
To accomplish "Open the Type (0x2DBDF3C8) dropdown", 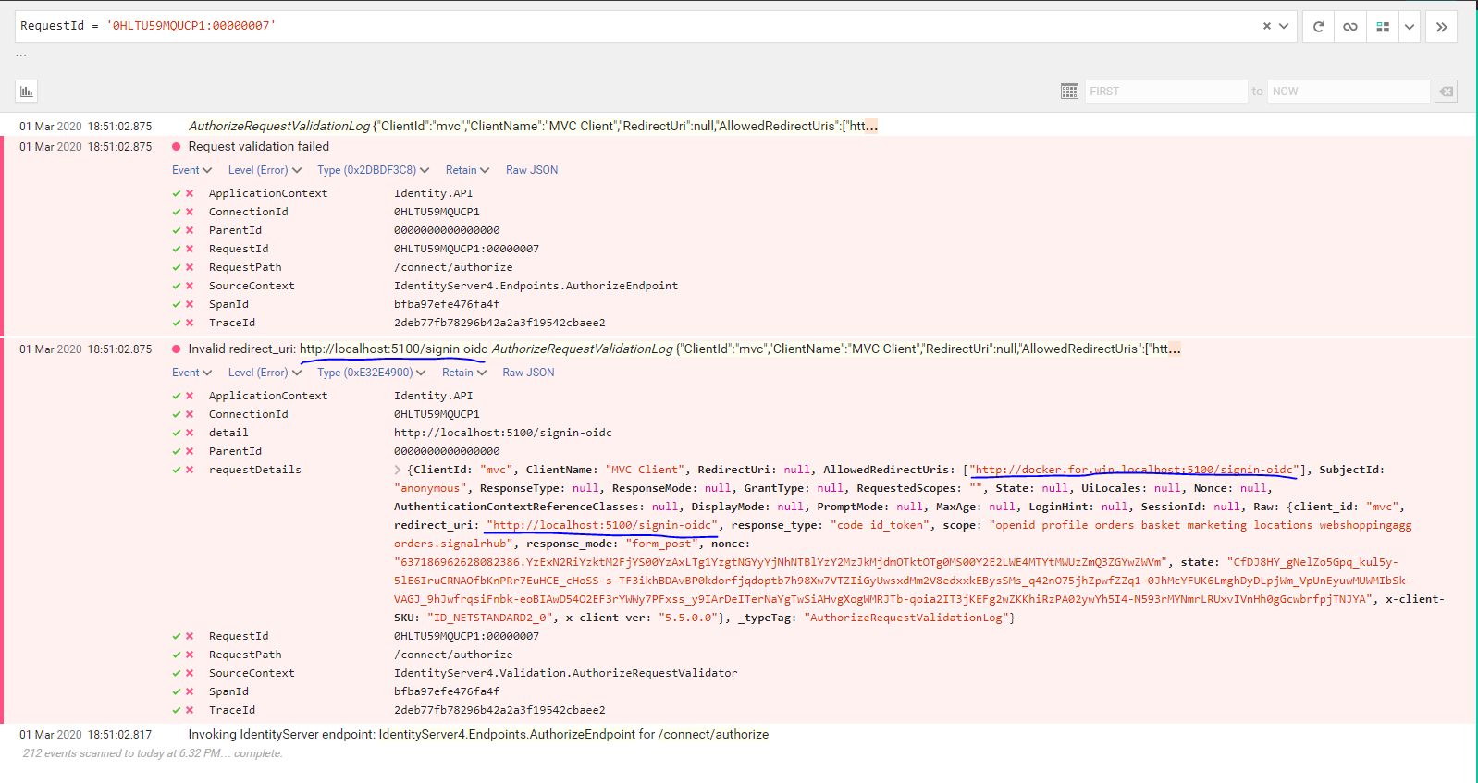I will (373, 170).
